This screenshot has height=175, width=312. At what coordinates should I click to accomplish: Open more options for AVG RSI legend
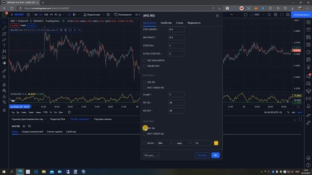coord(79,30)
